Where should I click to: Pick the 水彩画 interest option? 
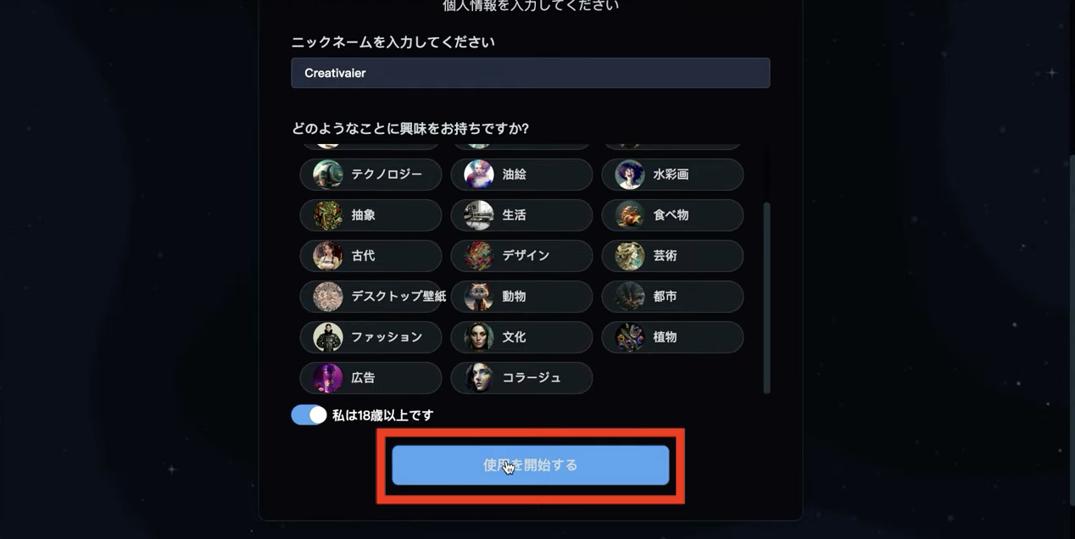(x=672, y=175)
